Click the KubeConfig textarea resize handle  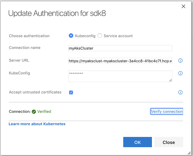(171, 80)
